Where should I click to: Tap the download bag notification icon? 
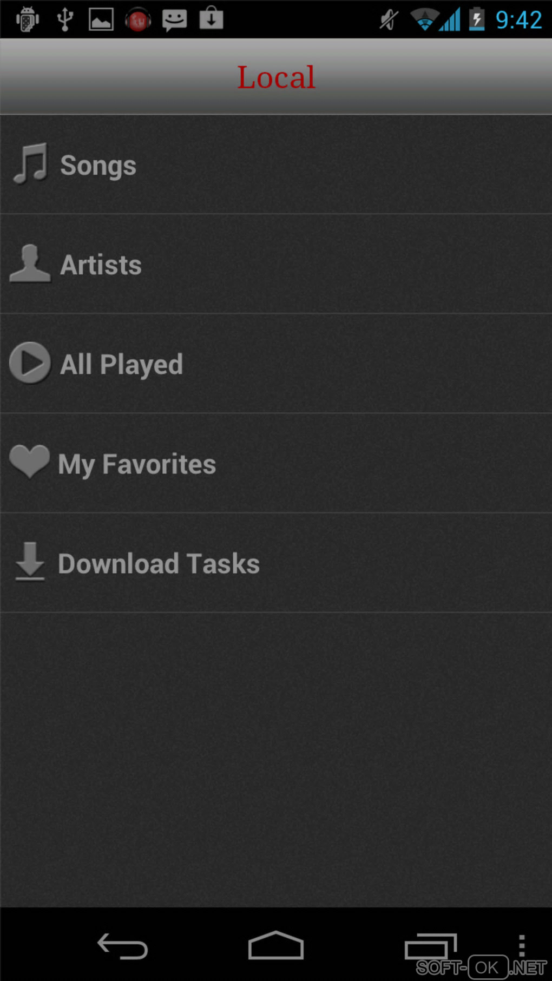click(x=211, y=18)
